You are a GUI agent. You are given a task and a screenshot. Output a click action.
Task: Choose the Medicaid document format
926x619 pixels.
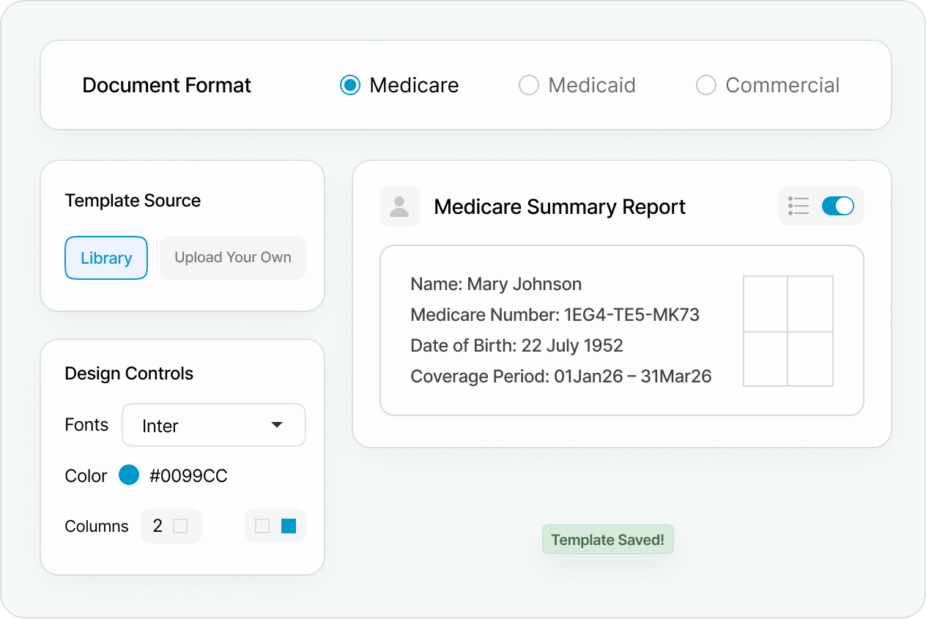[529, 85]
